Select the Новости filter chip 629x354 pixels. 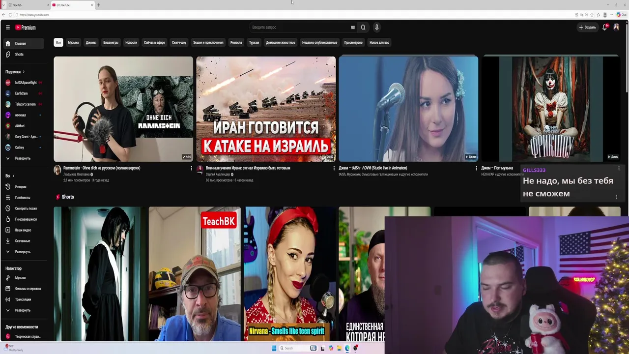click(131, 42)
